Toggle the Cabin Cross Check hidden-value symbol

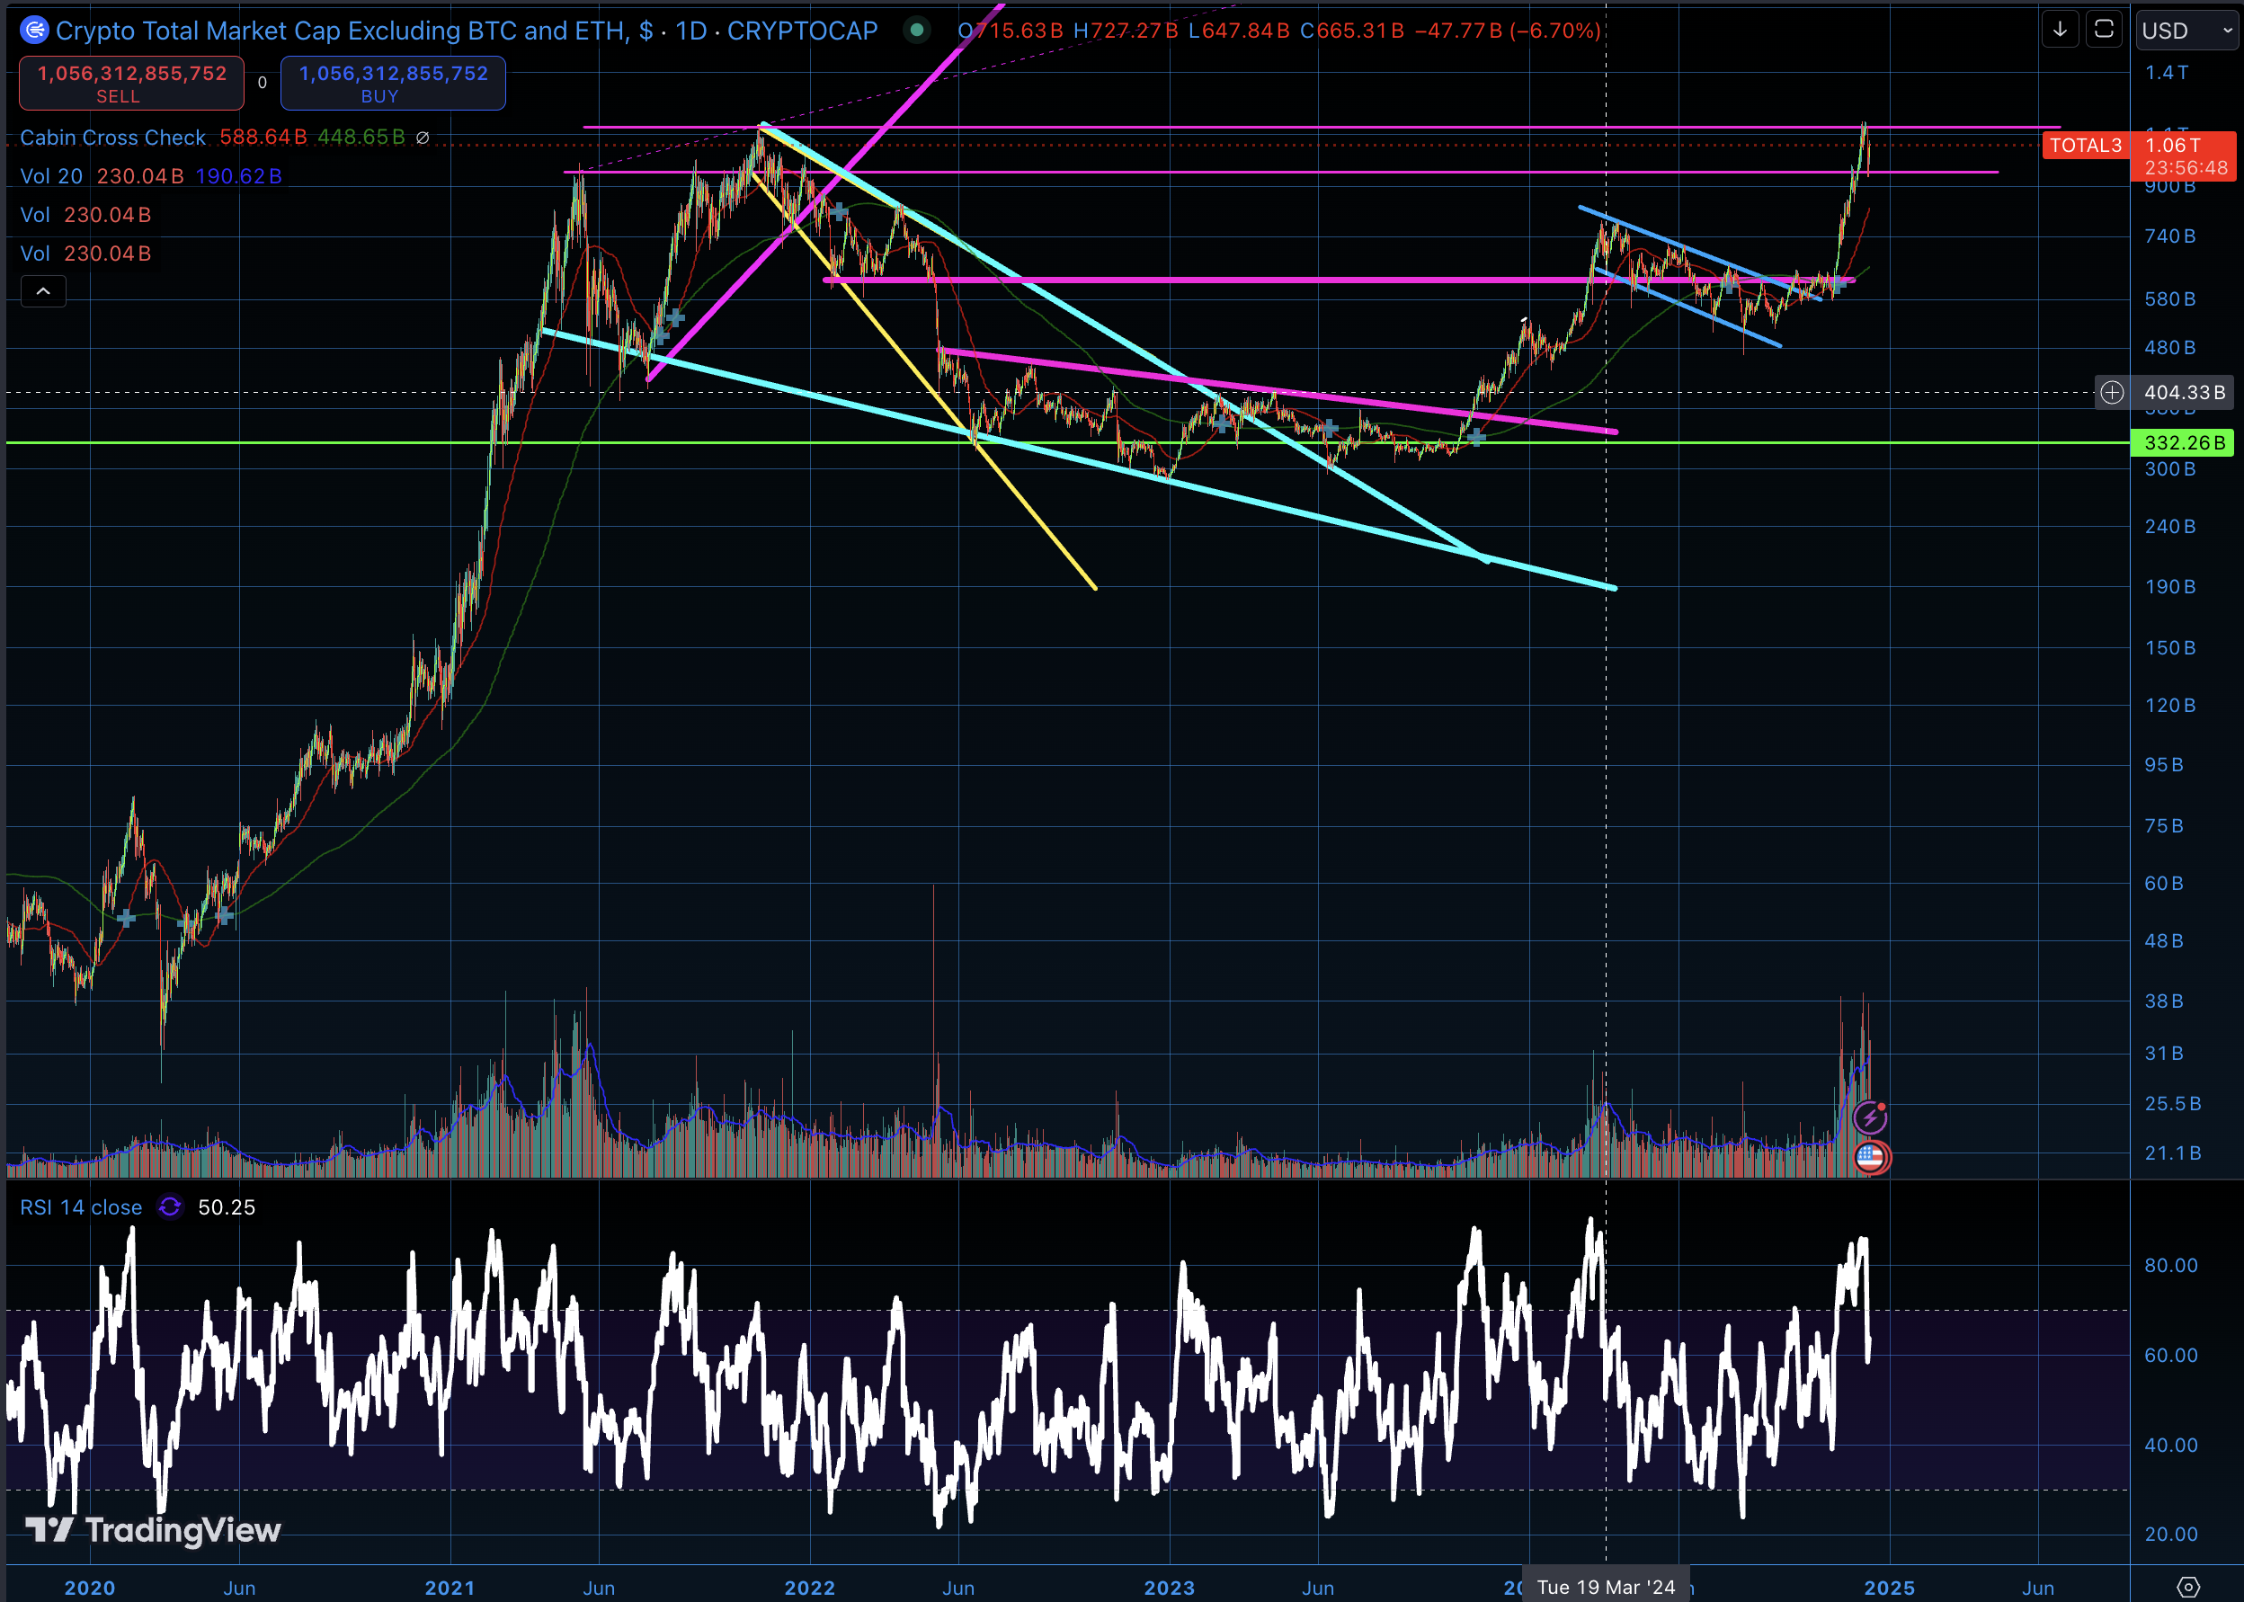tap(423, 138)
